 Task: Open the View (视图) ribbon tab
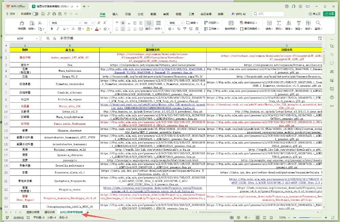coord(178,14)
